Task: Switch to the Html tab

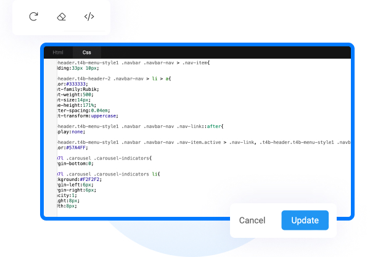Action: (x=58, y=53)
